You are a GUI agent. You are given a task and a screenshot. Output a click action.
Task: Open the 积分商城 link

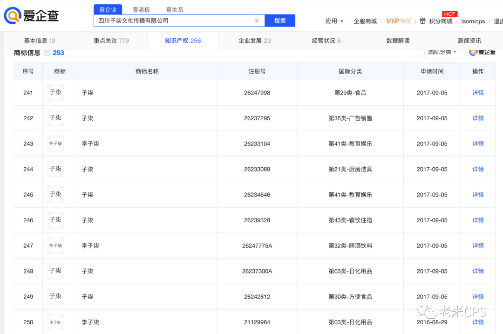441,21
